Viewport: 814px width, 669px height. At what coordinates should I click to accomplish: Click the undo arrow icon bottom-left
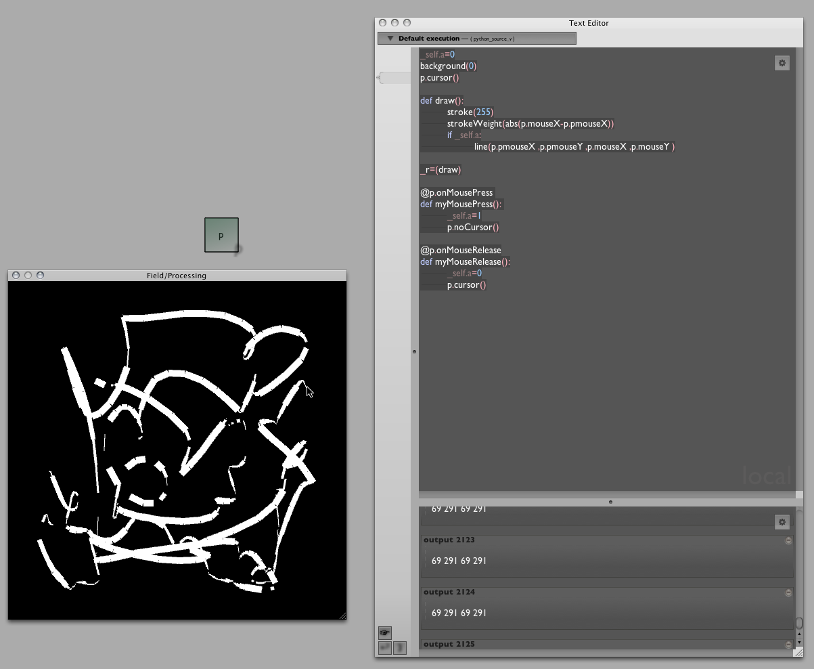point(384,648)
